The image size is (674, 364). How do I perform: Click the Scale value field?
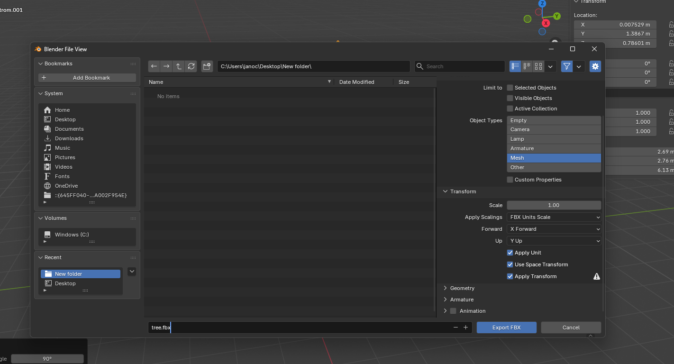pyautogui.click(x=554, y=205)
